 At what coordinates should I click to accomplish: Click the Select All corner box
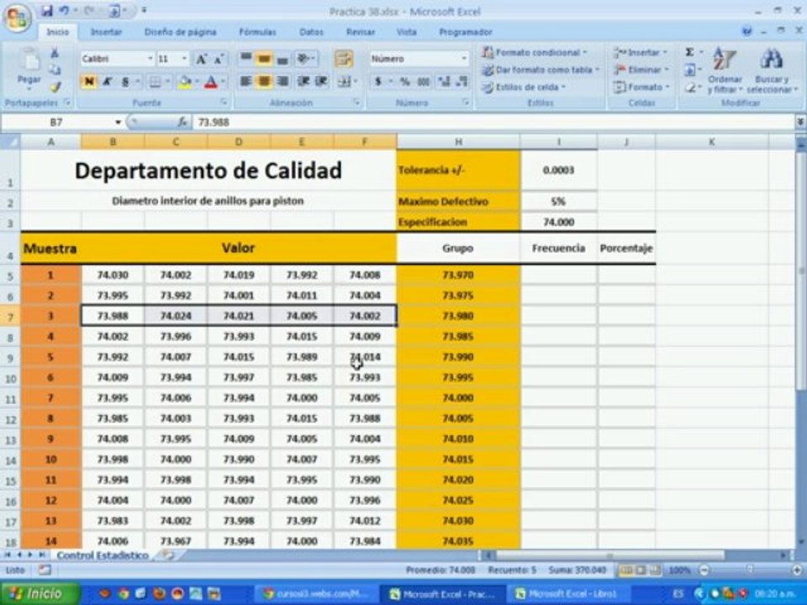tap(10, 141)
